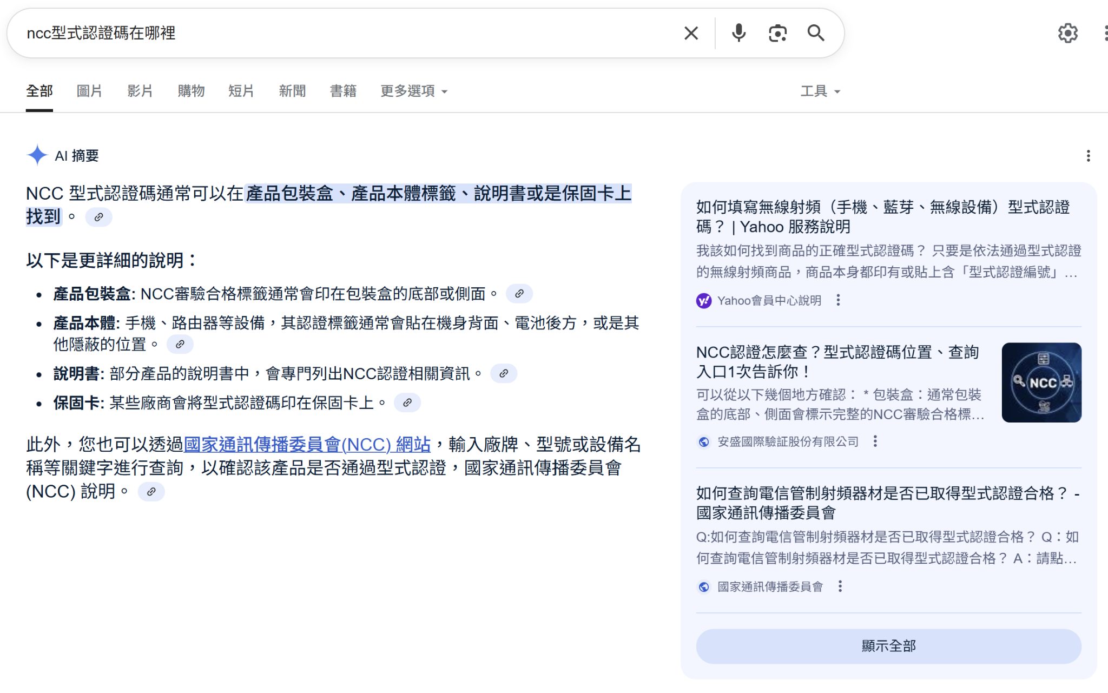Open source link chip after 找到 sentence
Screen dimensions: 1108x693
[98, 217]
